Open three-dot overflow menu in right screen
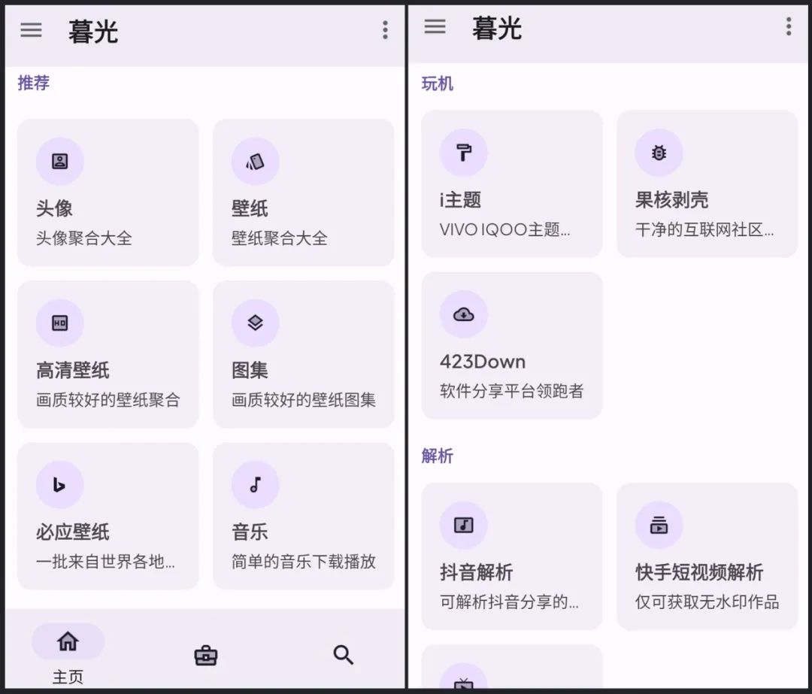Screen dimensions: 812x694 (788, 26)
